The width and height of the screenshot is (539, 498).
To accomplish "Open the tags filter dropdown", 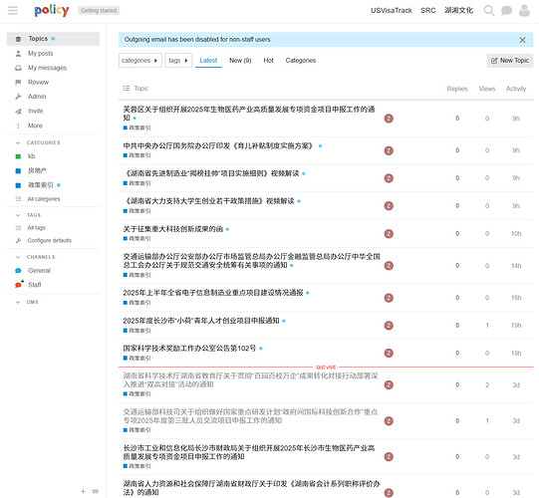I will click(x=178, y=61).
